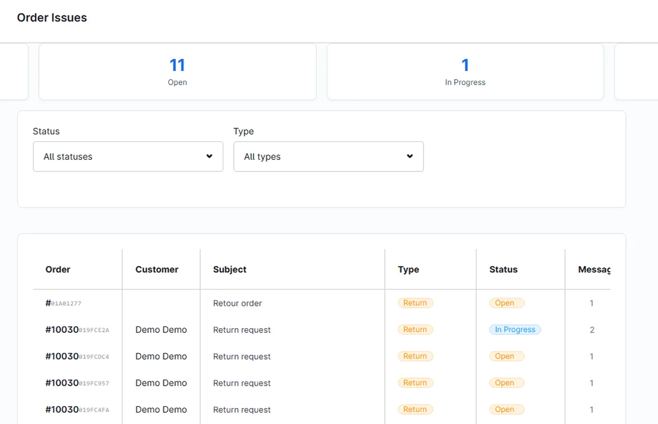Click message count 2 for order 019FCE2A
The height and width of the screenshot is (424, 658).
point(592,330)
